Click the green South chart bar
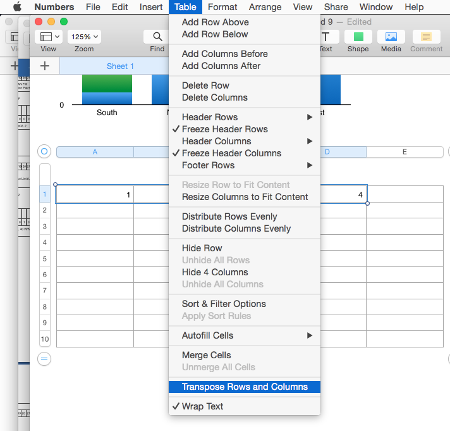Screen dimensions: 450x431 [107, 84]
